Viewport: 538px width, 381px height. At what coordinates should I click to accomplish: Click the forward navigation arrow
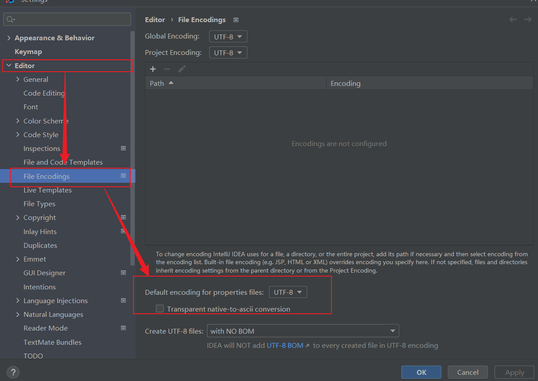point(528,19)
